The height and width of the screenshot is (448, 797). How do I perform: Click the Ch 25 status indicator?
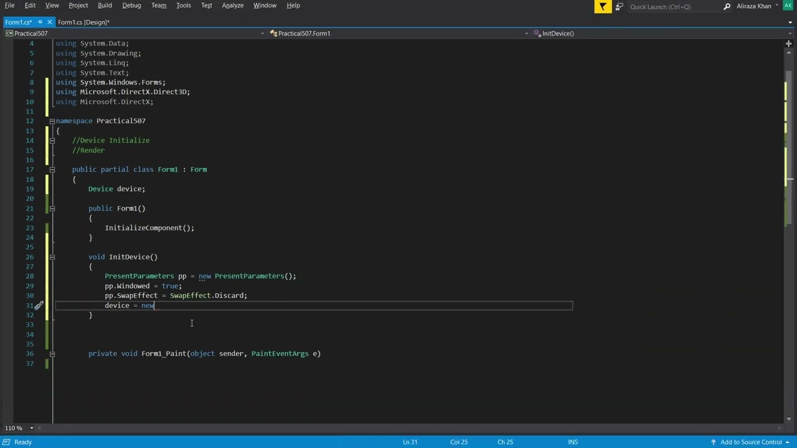point(505,442)
